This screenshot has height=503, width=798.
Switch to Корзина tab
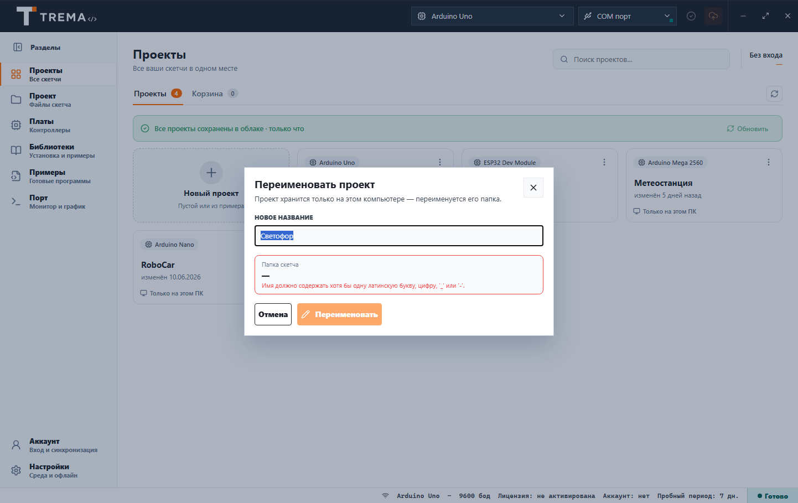(x=215, y=94)
